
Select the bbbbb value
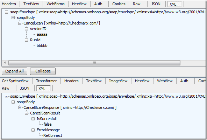click(42, 45)
